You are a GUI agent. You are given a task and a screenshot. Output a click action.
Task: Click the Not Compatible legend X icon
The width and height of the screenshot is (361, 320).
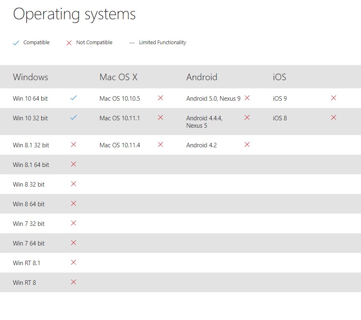(x=69, y=43)
